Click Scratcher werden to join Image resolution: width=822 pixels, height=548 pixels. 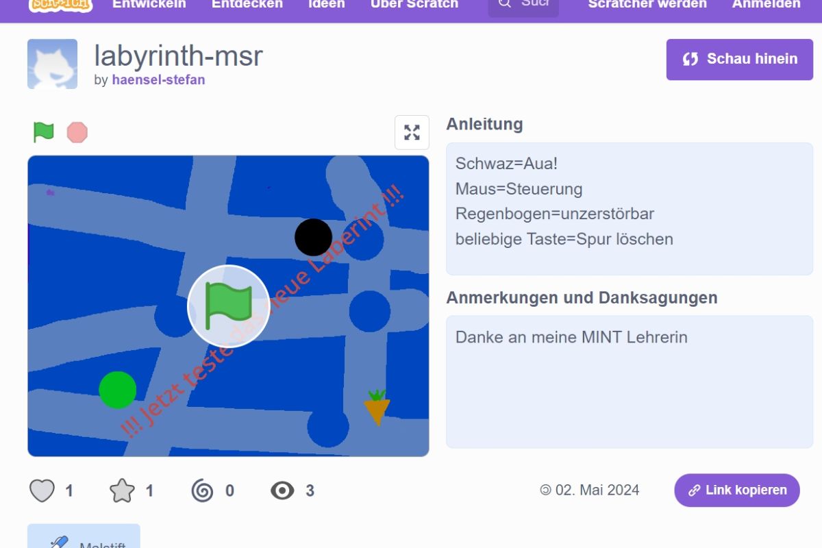(647, 5)
